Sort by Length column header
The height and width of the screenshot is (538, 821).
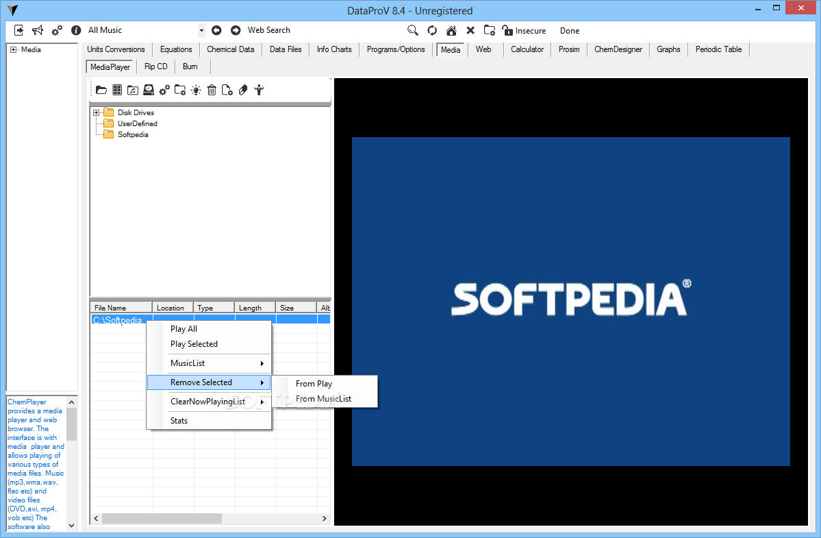coord(255,308)
